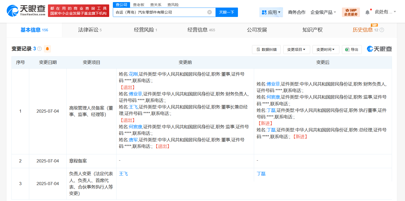Screen dimensions: 405x201
Task: Open the notification bell in header
Action: [367, 12]
